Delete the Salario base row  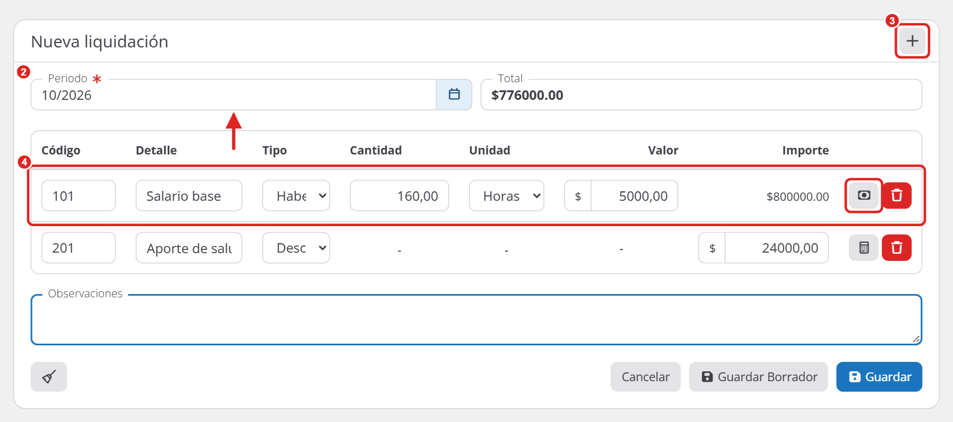click(x=897, y=195)
